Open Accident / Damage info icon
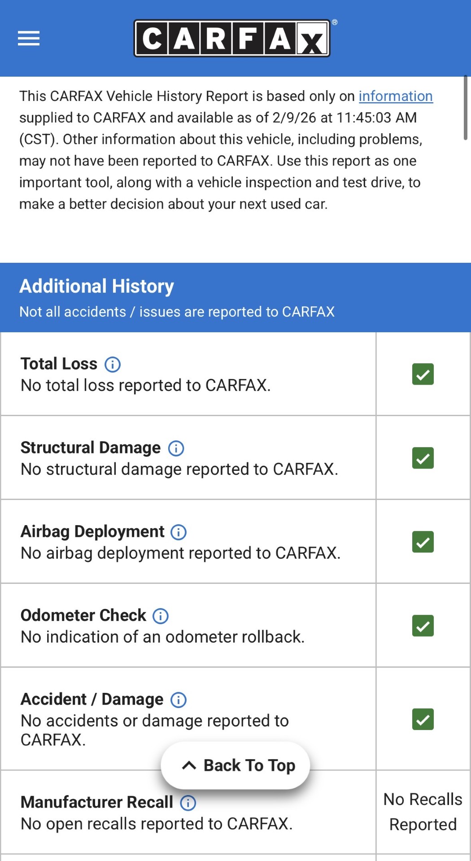Screen dimensions: 471x861 (179, 700)
